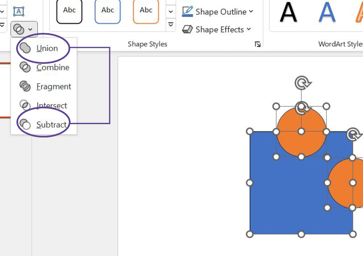Apply the orange outline Abc shape style
The image size is (363, 256).
pyautogui.click(x=146, y=11)
